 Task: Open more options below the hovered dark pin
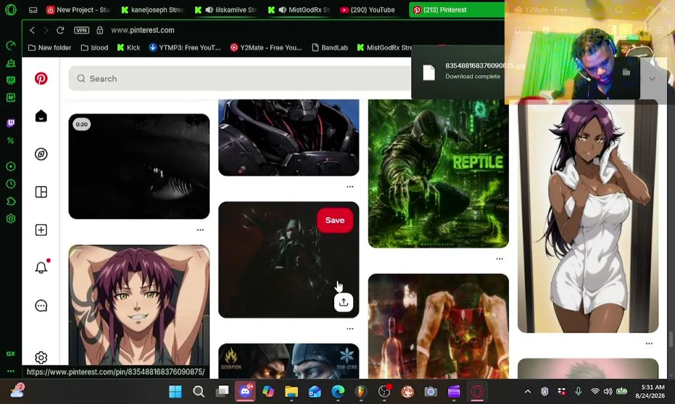tap(350, 329)
